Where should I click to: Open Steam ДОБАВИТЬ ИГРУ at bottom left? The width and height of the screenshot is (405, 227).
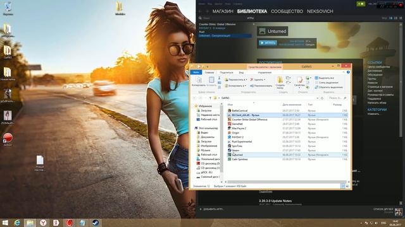click(x=212, y=209)
